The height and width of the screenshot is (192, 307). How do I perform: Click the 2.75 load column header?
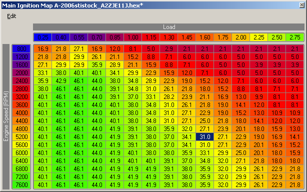[294, 37]
